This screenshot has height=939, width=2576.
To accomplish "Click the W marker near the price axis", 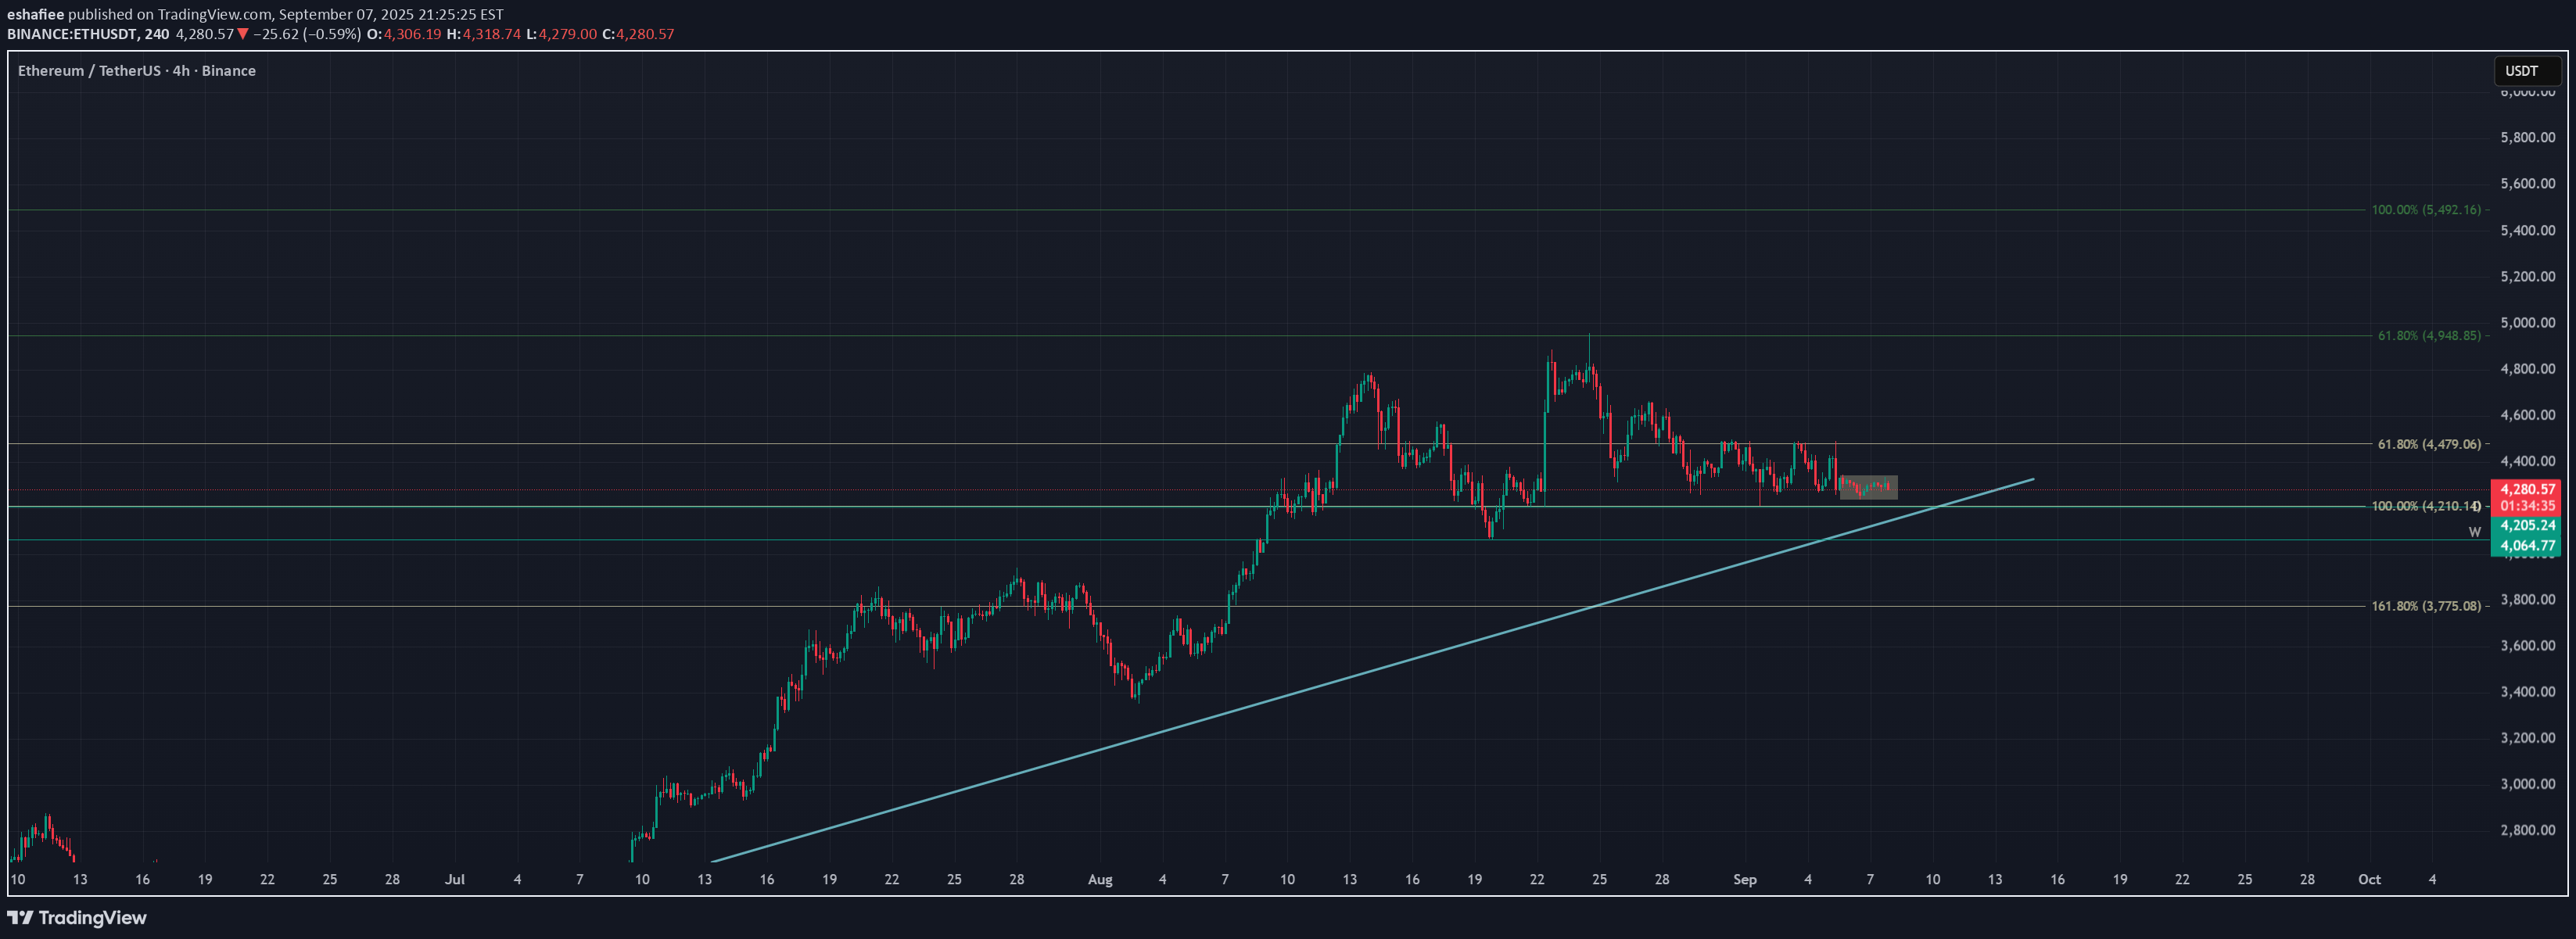I will (x=2475, y=532).
